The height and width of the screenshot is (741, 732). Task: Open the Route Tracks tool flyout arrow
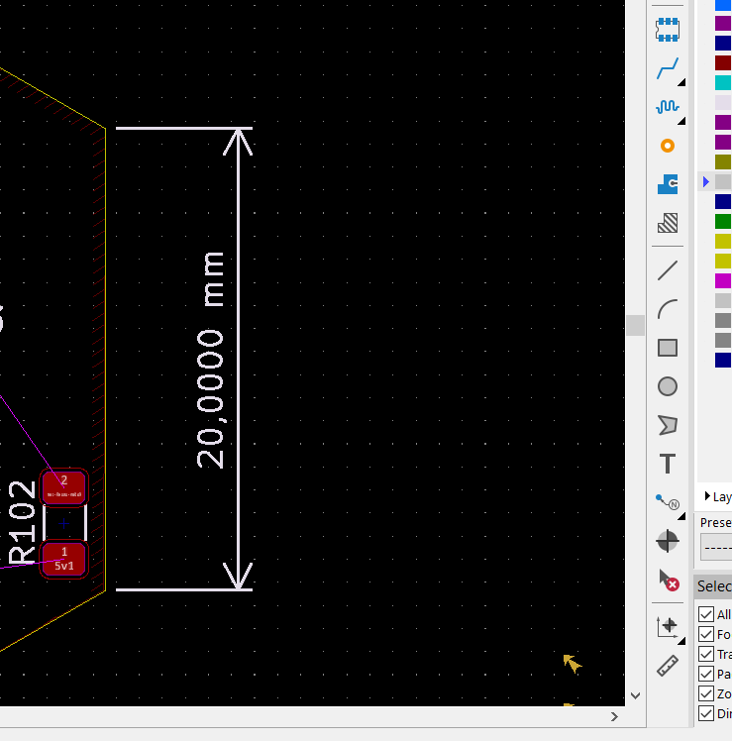click(x=681, y=82)
